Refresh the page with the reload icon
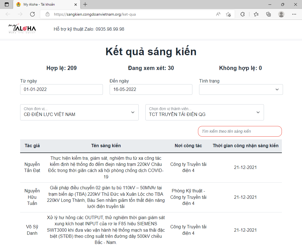 click(x=32, y=14)
